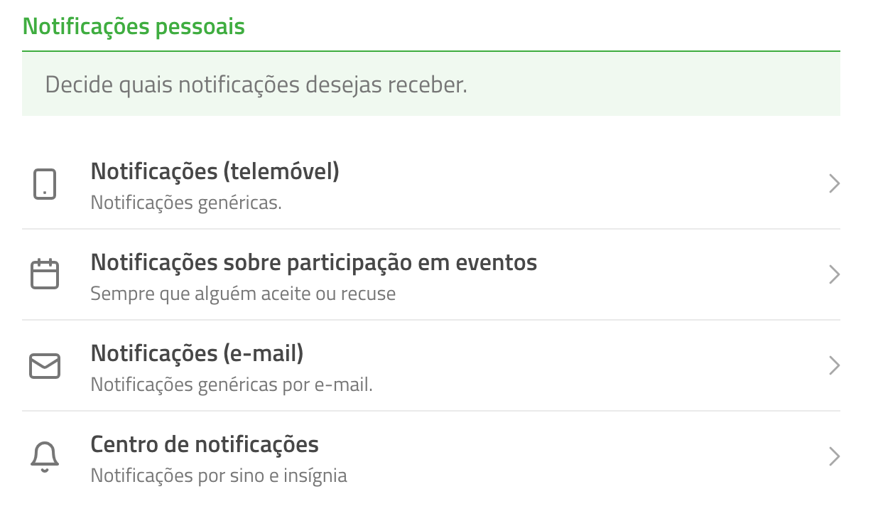Click the green 'Notificações pessoais' heading
Image resolution: width=878 pixels, height=526 pixels.
(134, 26)
